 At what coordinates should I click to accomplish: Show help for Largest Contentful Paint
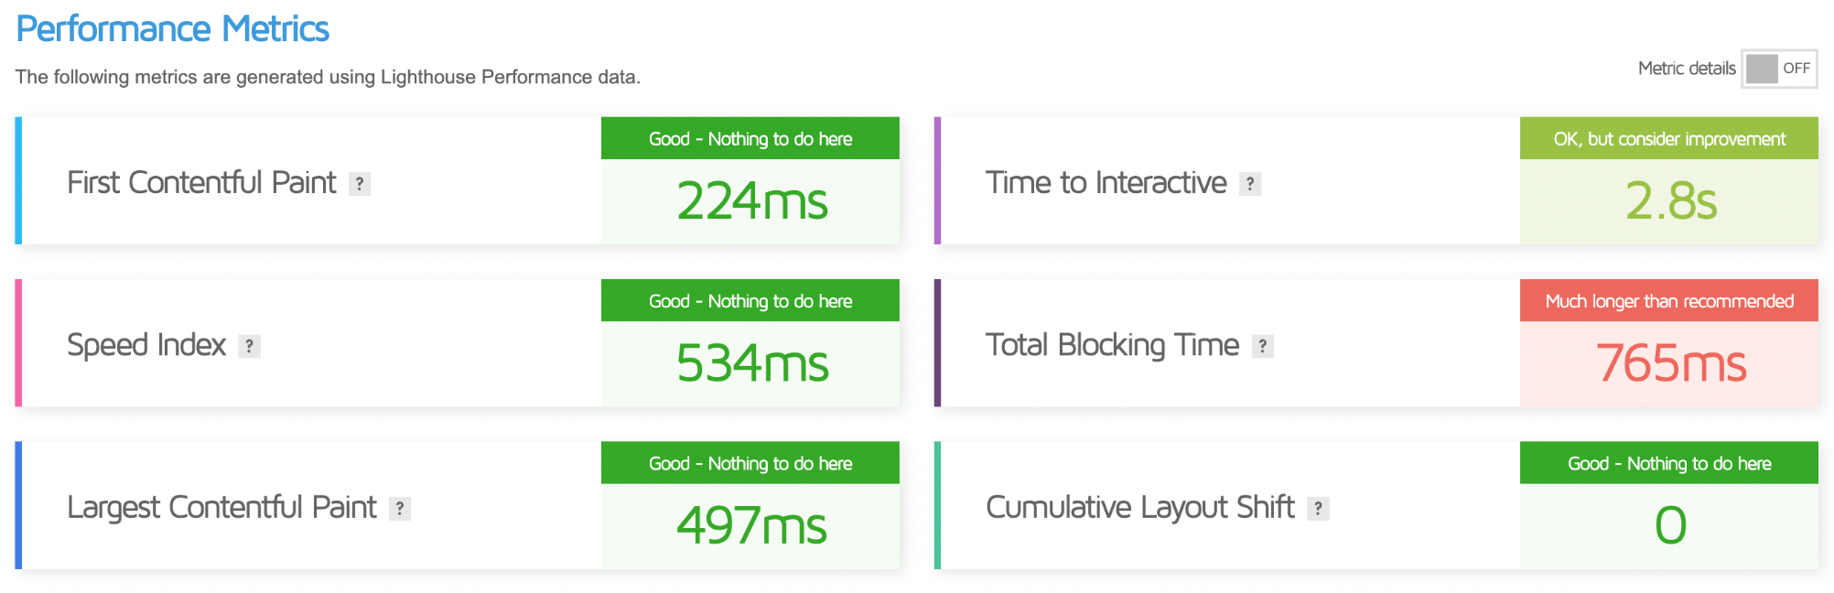(x=400, y=509)
